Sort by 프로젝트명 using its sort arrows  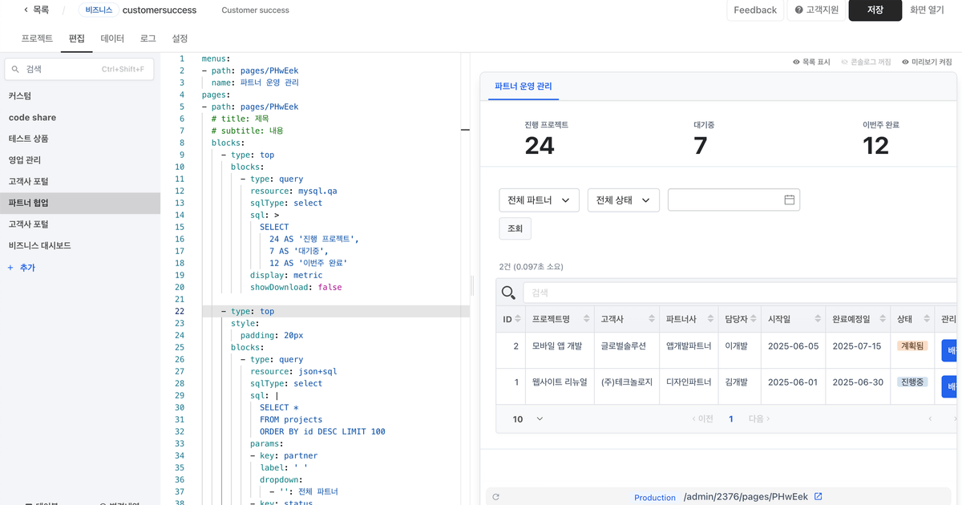pyautogui.click(x=586, y=319)
